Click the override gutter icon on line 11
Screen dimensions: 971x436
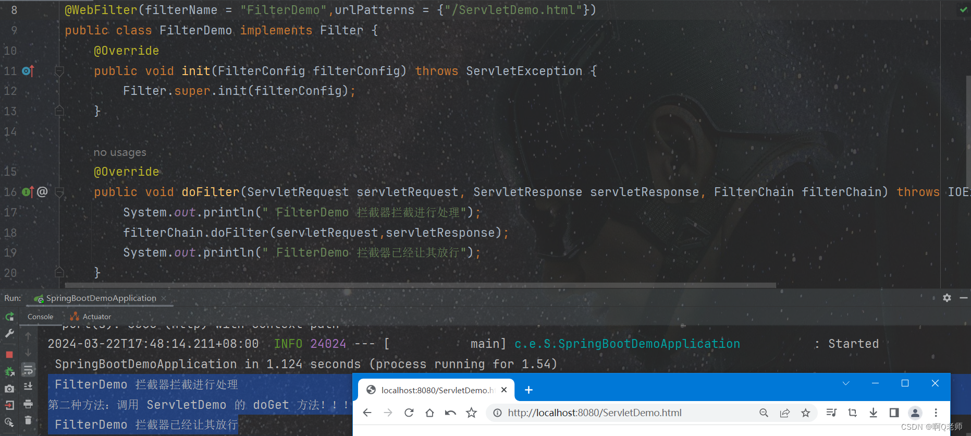[x=28, y=70]
